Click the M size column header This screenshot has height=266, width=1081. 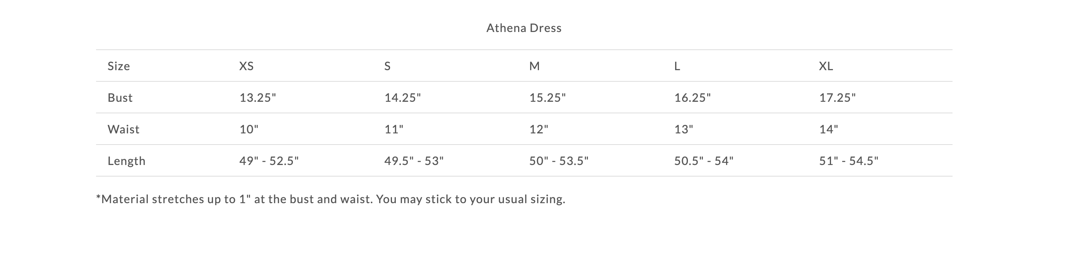[x=534, y=66]
